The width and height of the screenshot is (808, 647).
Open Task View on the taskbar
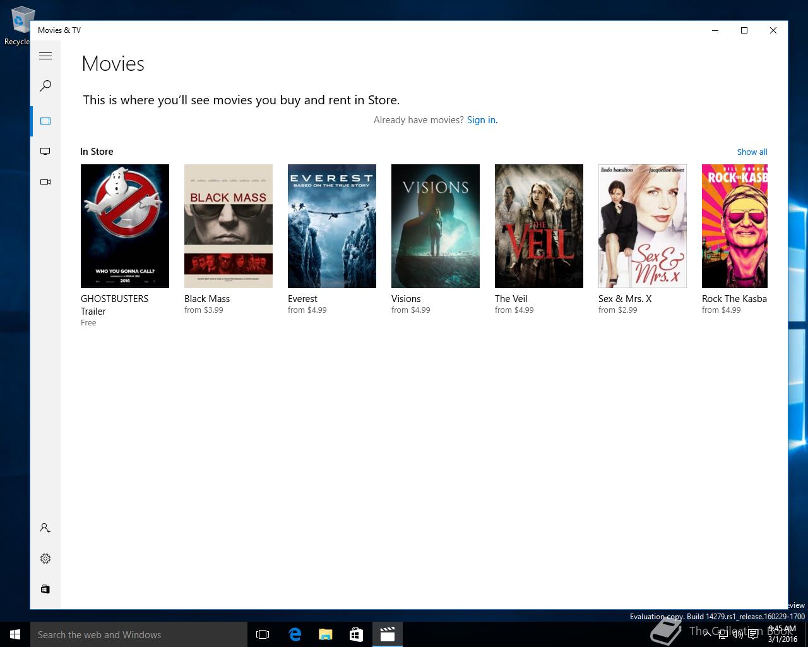click(x=263, y=634)
